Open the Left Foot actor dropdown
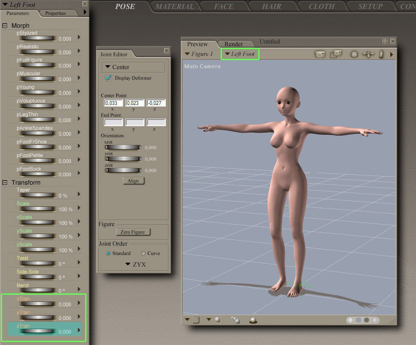 click(240, 54)
